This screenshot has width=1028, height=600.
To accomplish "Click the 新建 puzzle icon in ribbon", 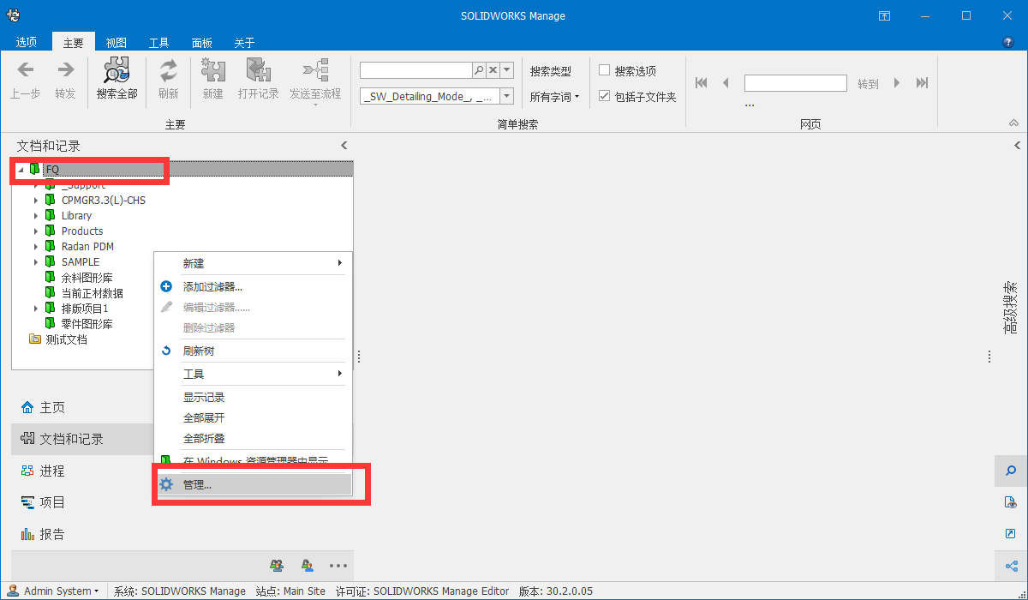I will [213, 70].
